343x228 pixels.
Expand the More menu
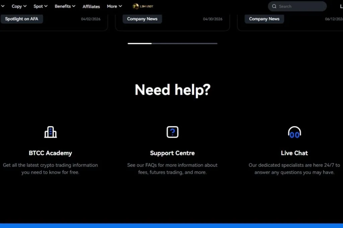115,6
